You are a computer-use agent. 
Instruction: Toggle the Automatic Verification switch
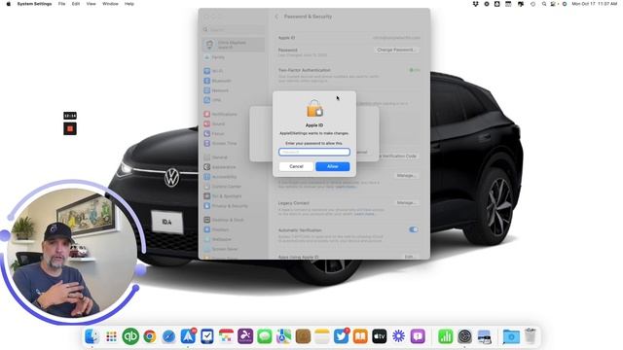[413, 229]
